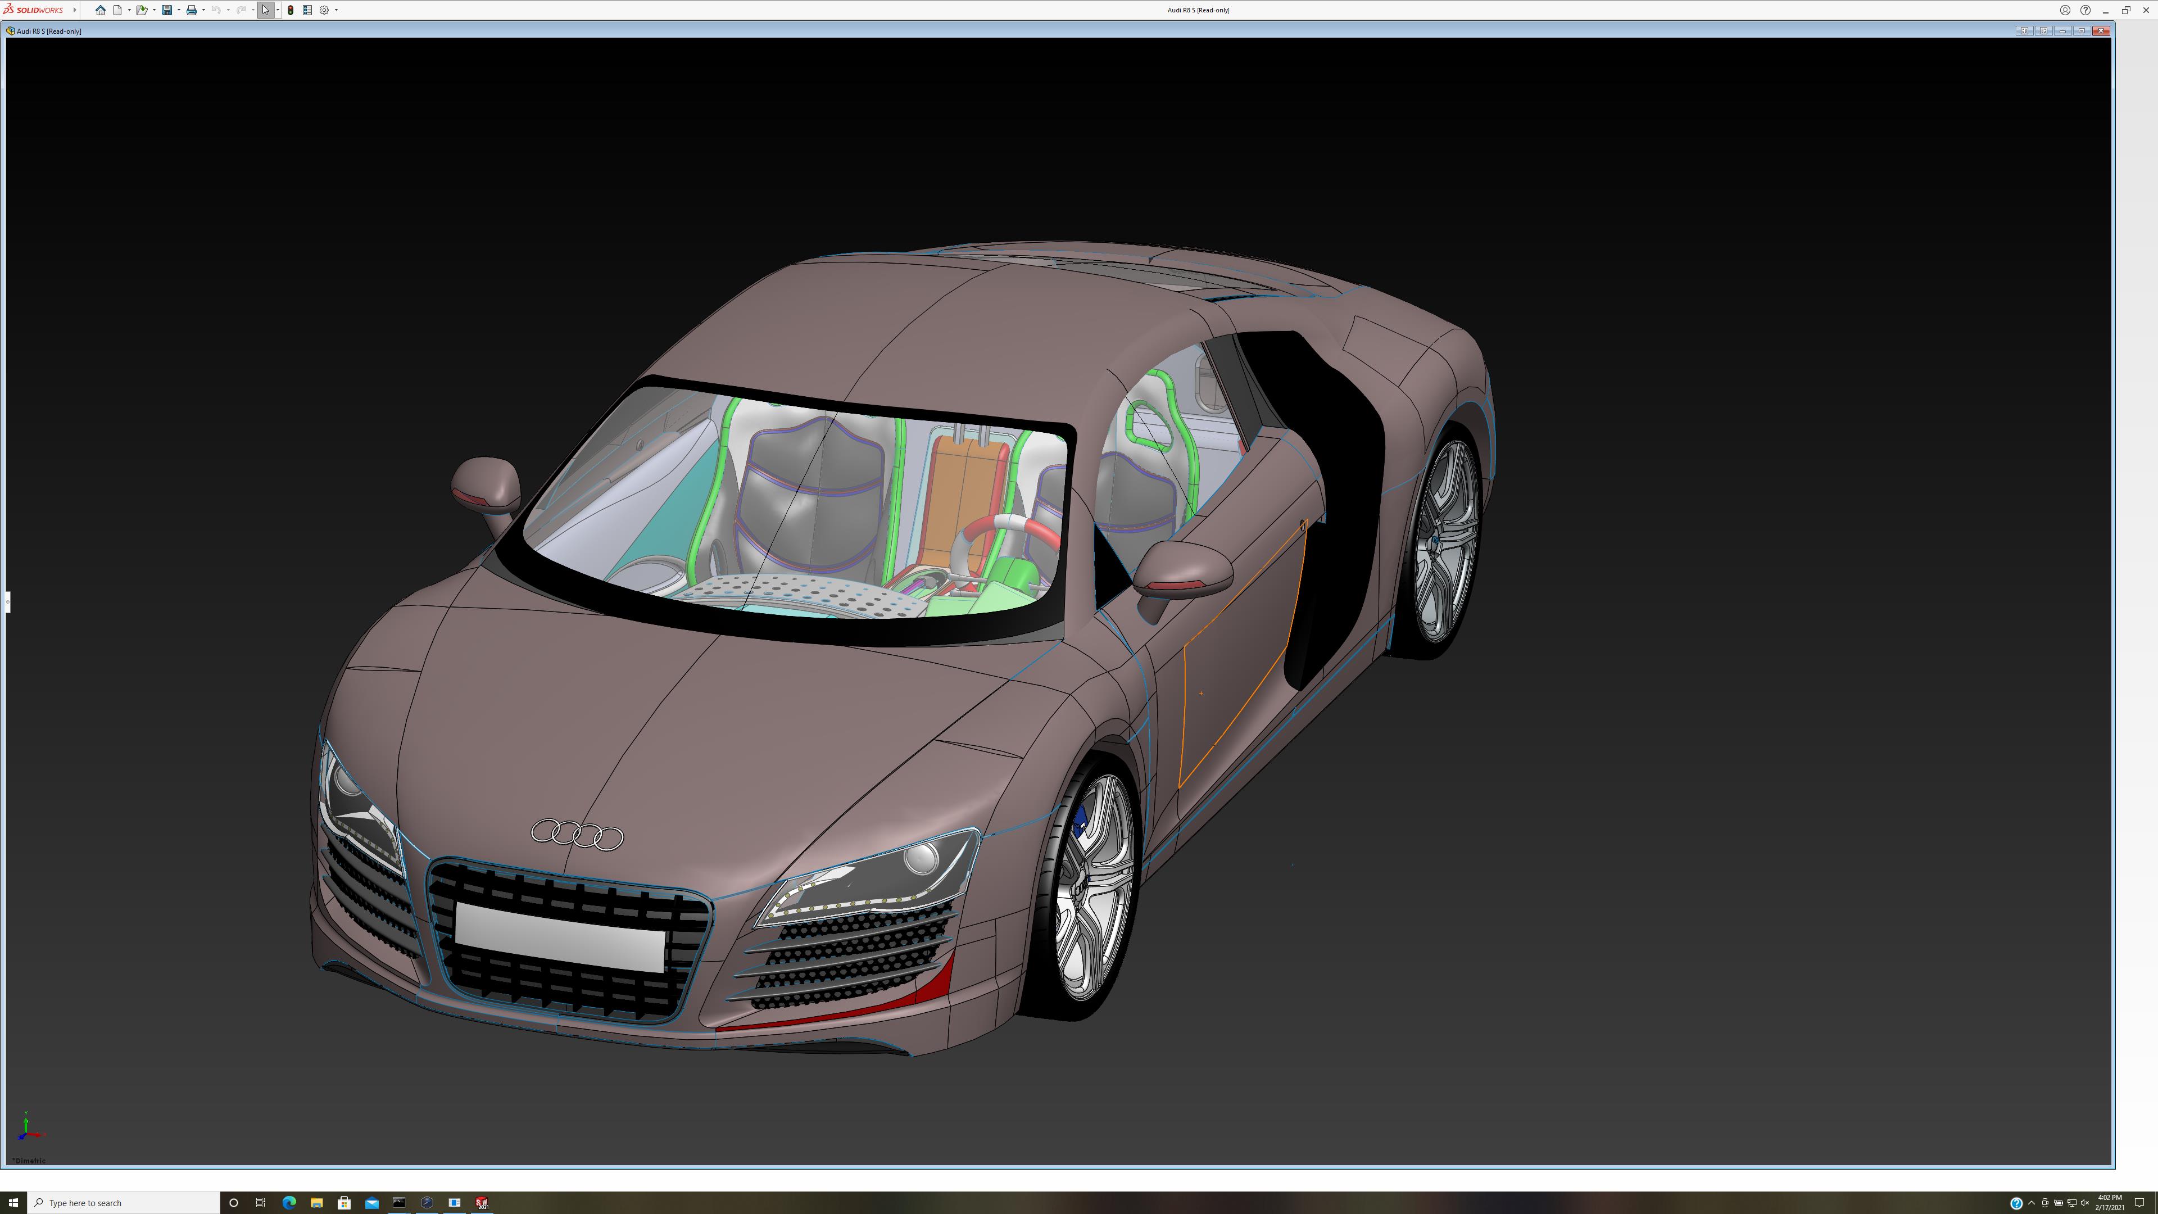Viewport: 2158px width, 1214px height.
Task: Click the Home (Welcome) icon in toolbar
Action: tap(101, 10)
